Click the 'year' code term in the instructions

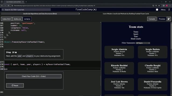click(20, 56)
